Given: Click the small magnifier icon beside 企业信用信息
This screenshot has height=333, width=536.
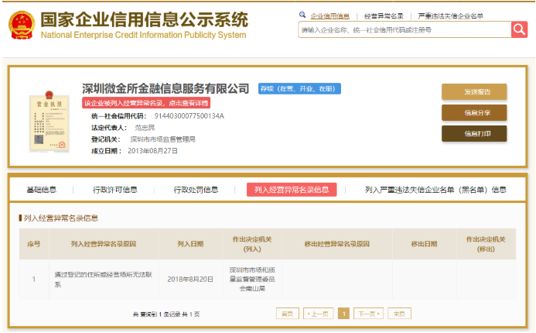Looking at the screenshot, I should coord(302,15).
